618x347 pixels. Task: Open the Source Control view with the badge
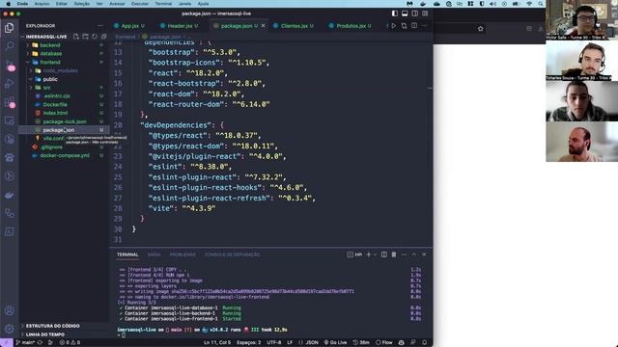(10, 65)
